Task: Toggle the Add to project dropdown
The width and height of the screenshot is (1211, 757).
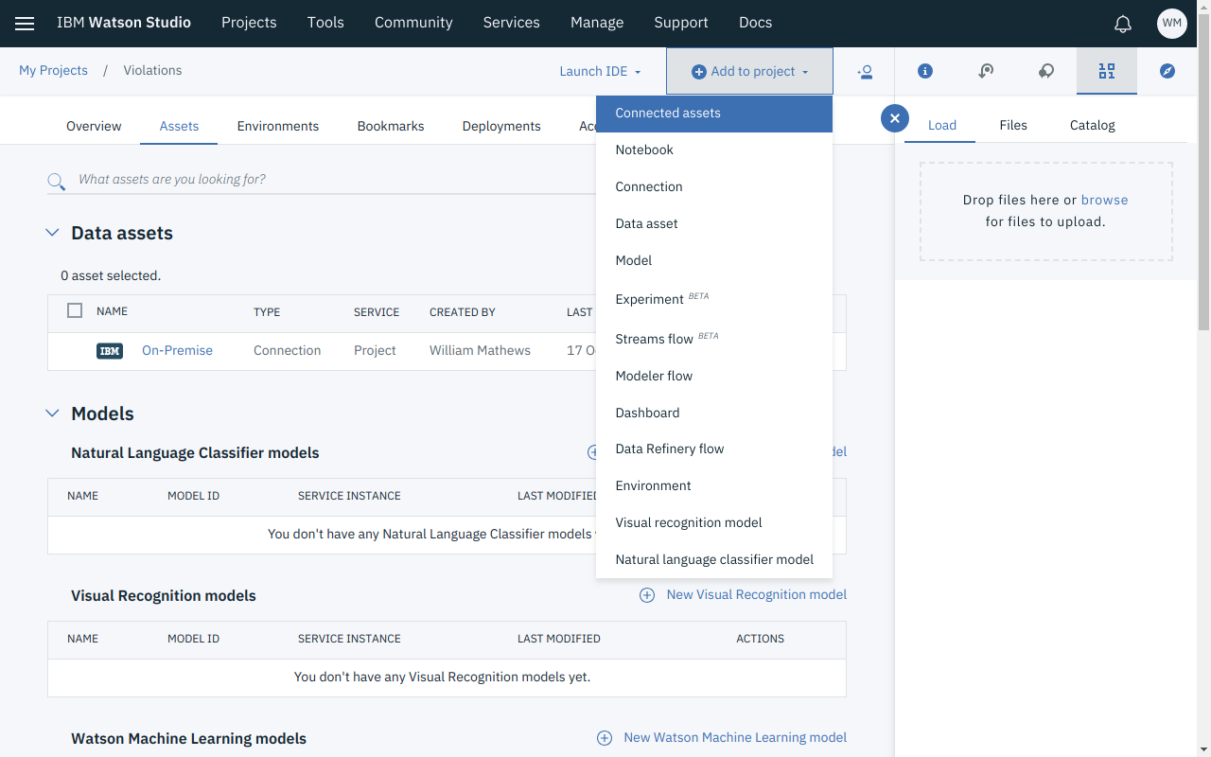Action: [749, 71]
